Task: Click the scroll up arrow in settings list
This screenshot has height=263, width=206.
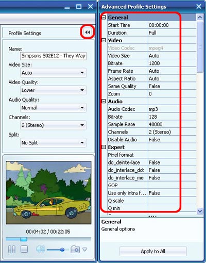Action: coord(200,17)
